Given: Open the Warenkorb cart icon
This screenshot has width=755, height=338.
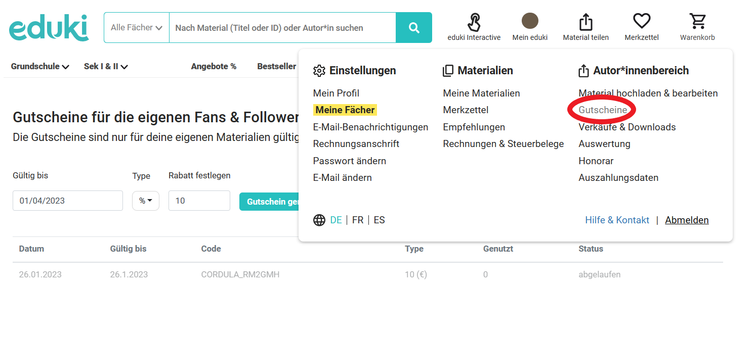Looking at the screenshot, I should (x=697, y=21).
